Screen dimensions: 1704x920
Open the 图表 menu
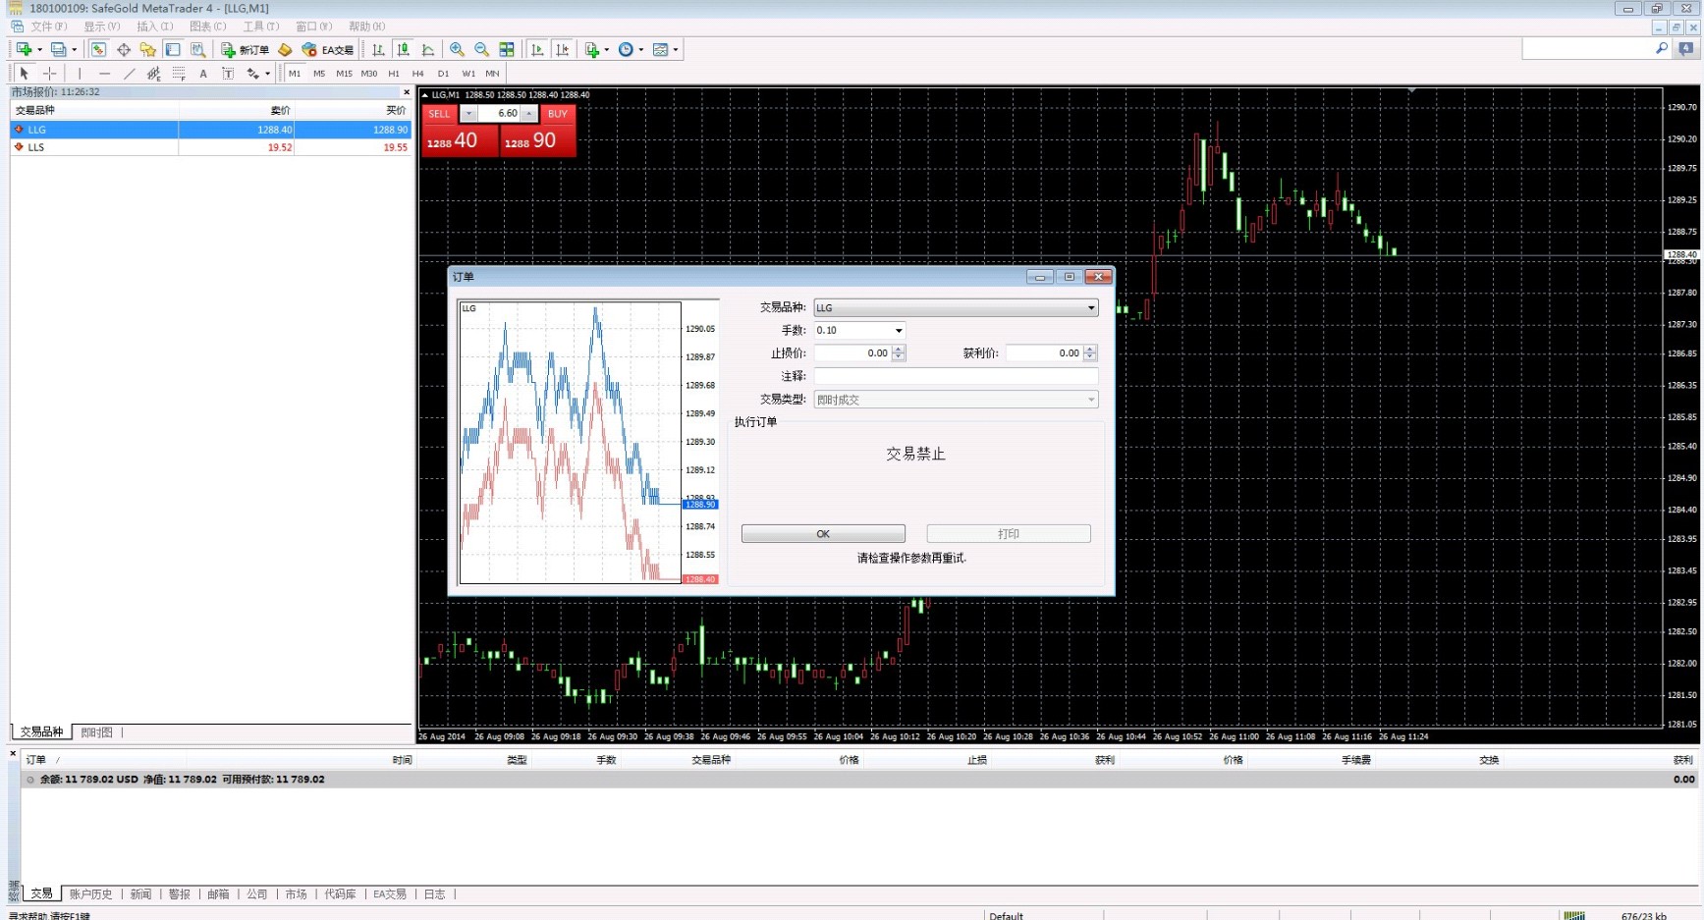(x=208, y=27)
